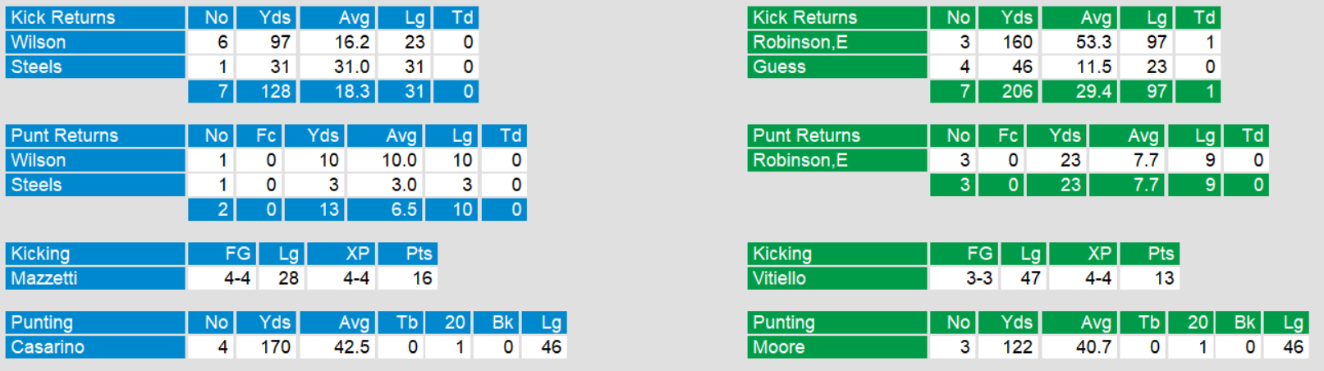1324x371 pixels.
Task: Click Wilson in the blue Punt Returns table
Action: 39,160
